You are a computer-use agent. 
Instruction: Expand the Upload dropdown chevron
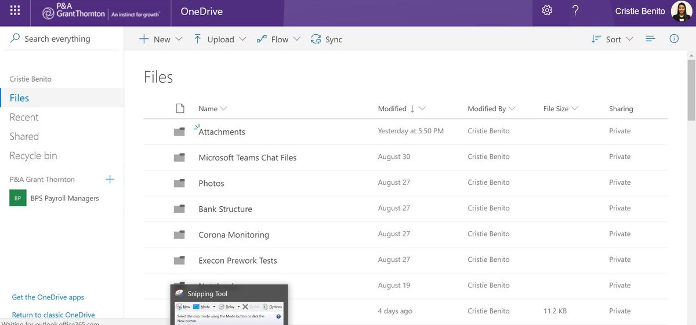(242, 39)
